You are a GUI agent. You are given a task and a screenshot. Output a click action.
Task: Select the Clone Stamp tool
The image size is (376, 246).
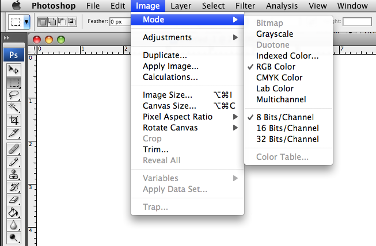pyautogui.click(x=14, y=174)
